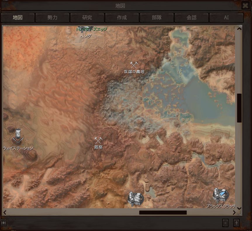252x231 pixels.
Task: Click the unlabeled town icon at bottom center
Action: 136,198
